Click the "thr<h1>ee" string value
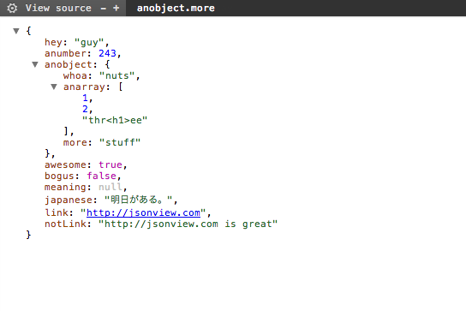Viewport: 466px width, 311px height. click(115, 120)
